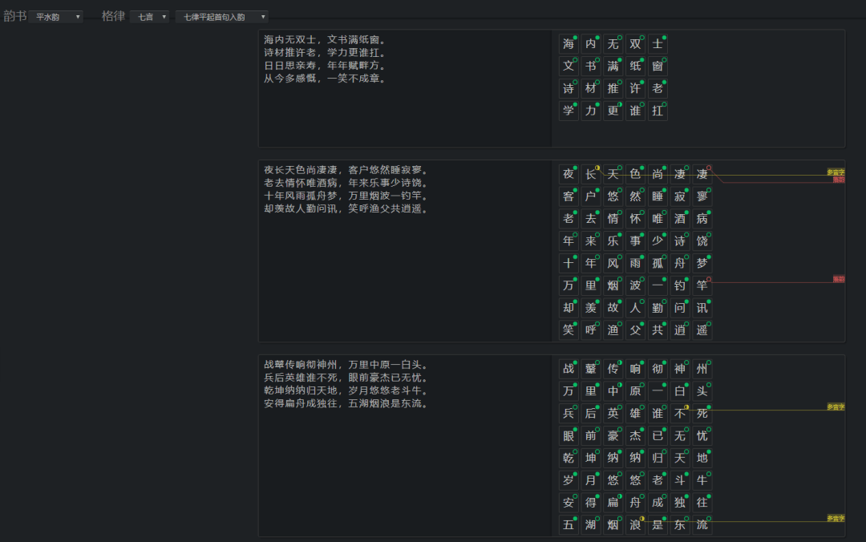Open the 七言 line-length dropdown
This screenshot has height=542, width=866.
tap(149, 17)
